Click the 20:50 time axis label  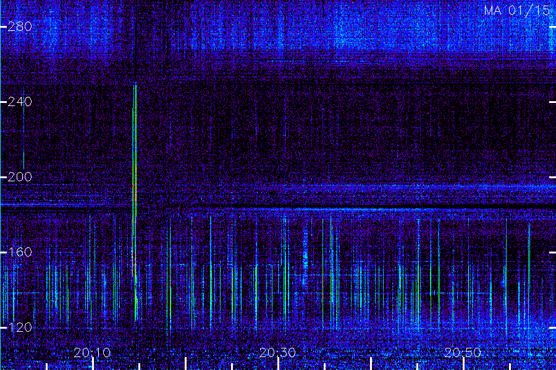(463, 353)
